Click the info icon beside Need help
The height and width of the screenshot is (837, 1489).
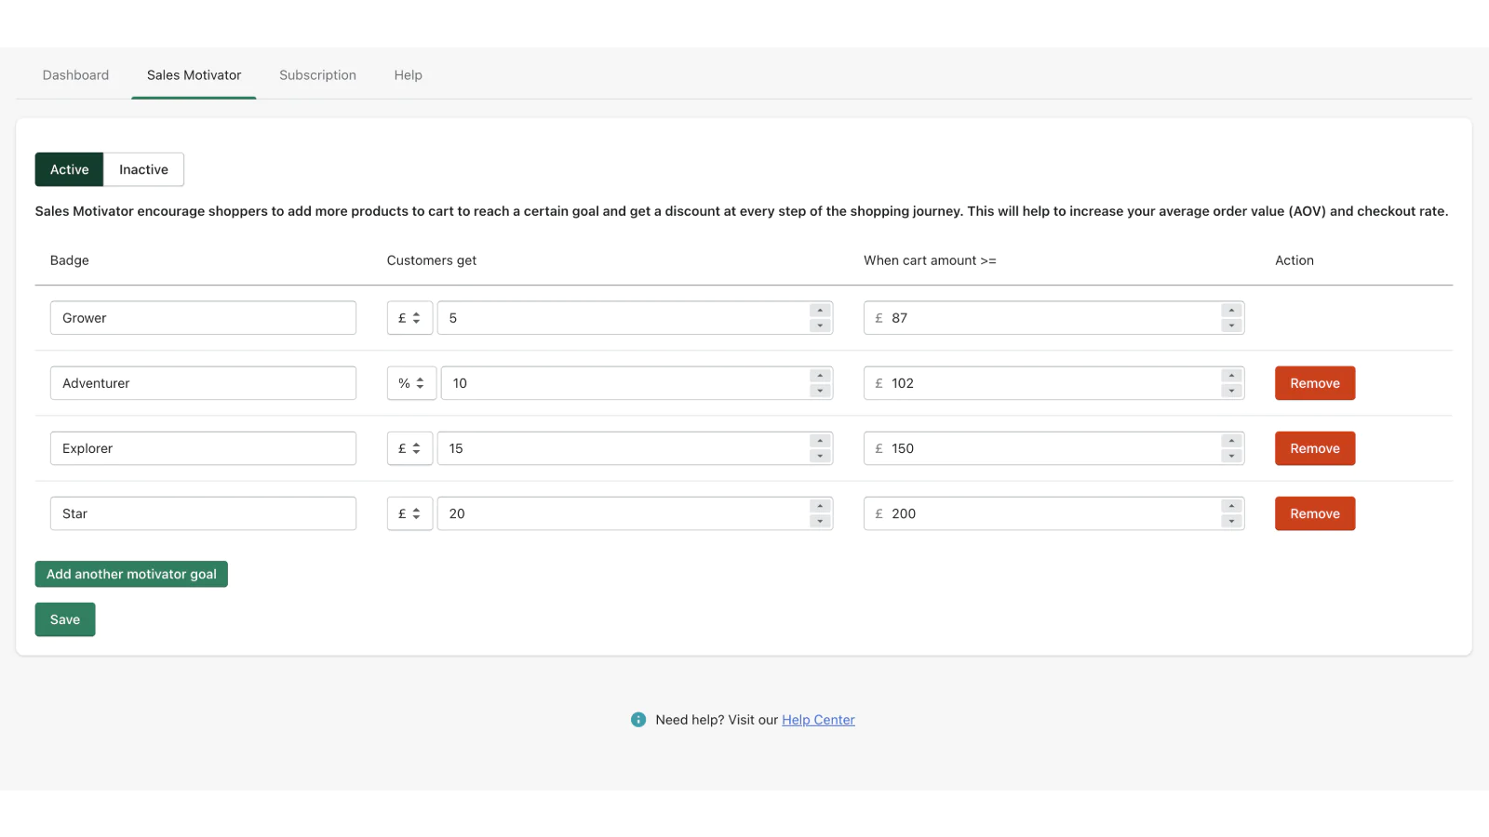click(x=638, y=720)
